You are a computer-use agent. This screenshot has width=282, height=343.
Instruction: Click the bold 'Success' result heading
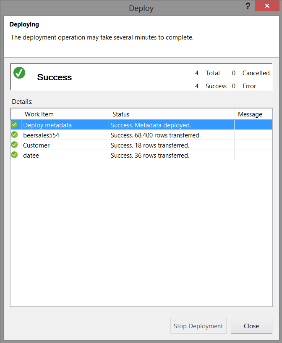point(55,77)
